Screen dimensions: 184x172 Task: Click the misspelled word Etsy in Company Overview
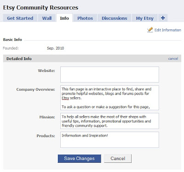tap(65, 98)
